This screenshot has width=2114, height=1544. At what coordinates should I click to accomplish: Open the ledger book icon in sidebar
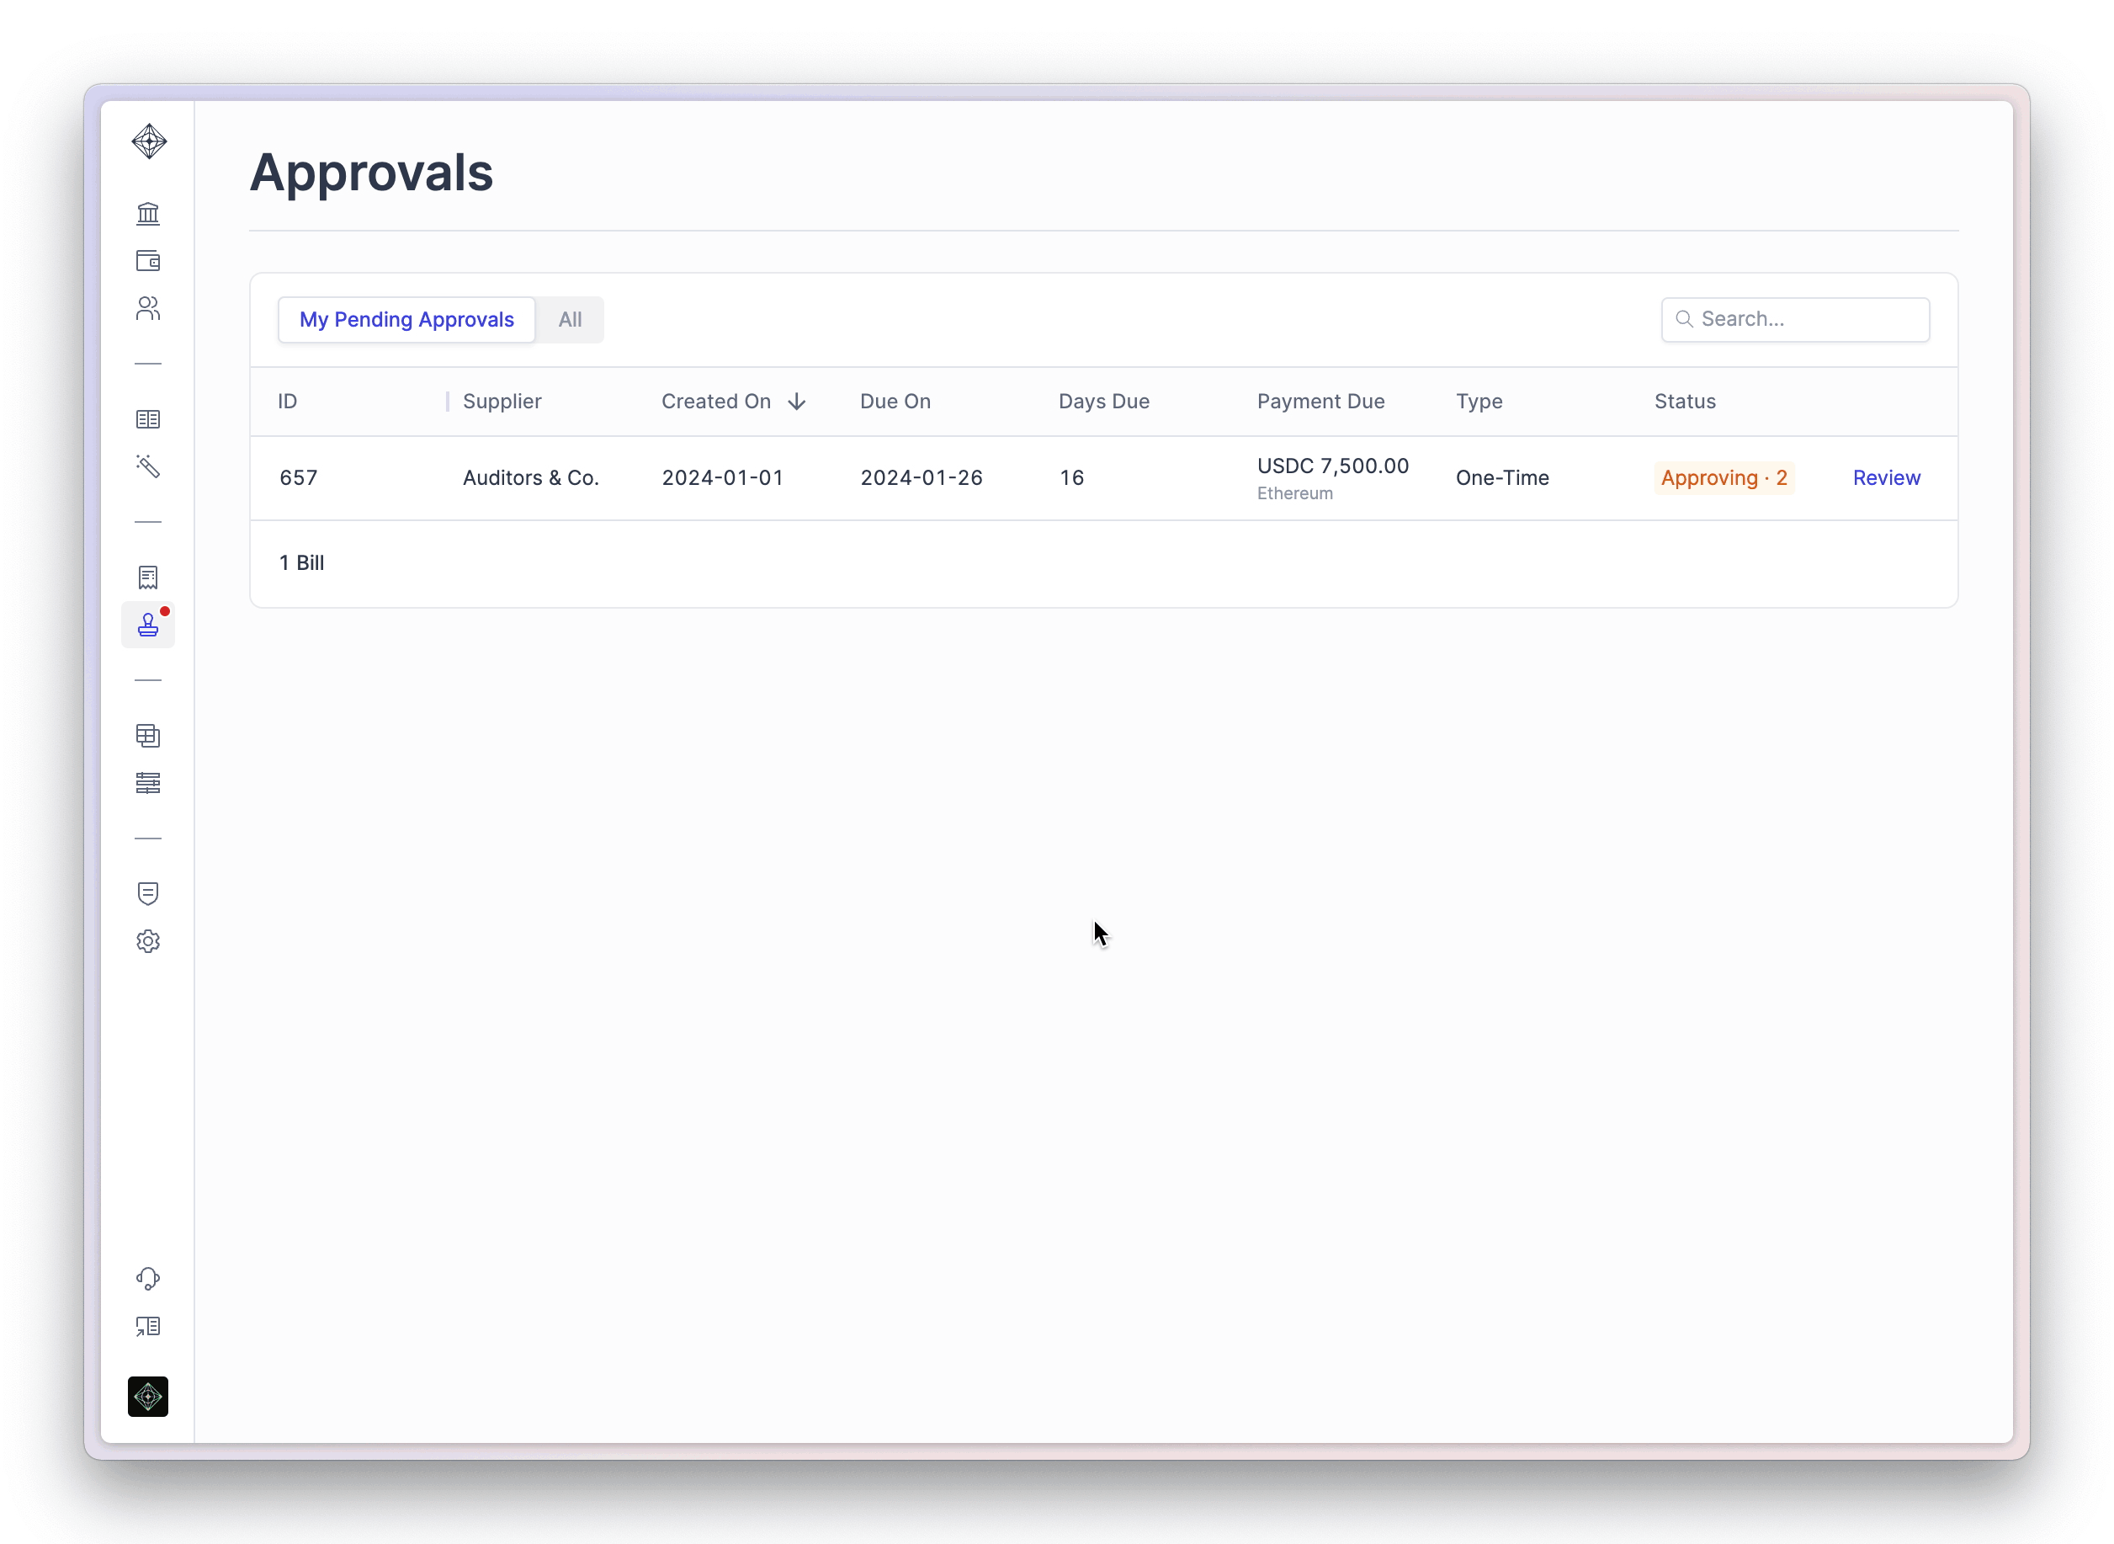point(147,419)
